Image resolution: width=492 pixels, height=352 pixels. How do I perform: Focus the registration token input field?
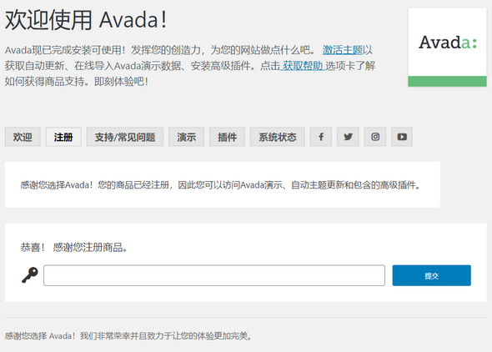tap(214, 275)
